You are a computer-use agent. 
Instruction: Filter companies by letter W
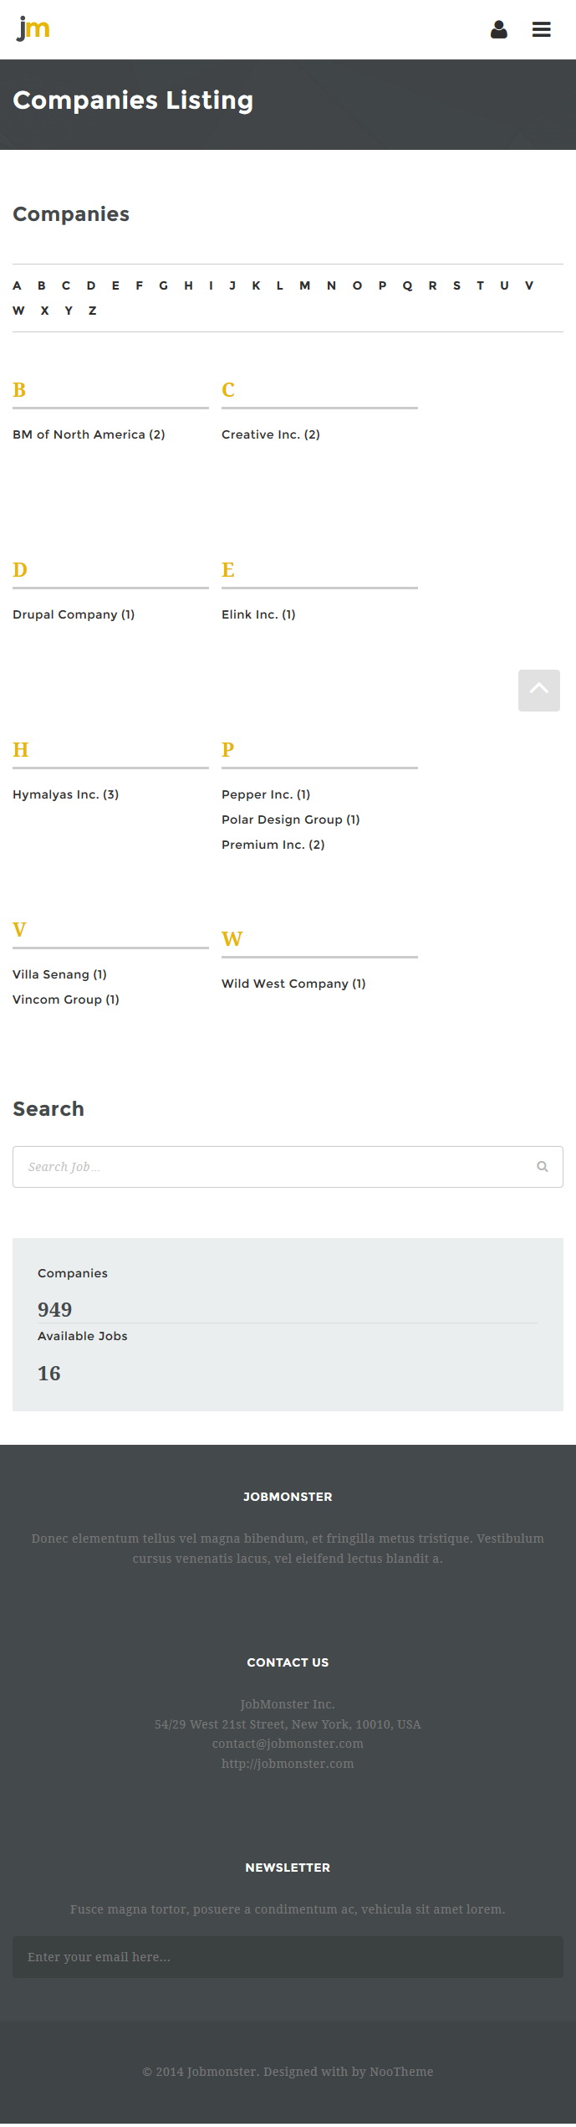[18, 311]
